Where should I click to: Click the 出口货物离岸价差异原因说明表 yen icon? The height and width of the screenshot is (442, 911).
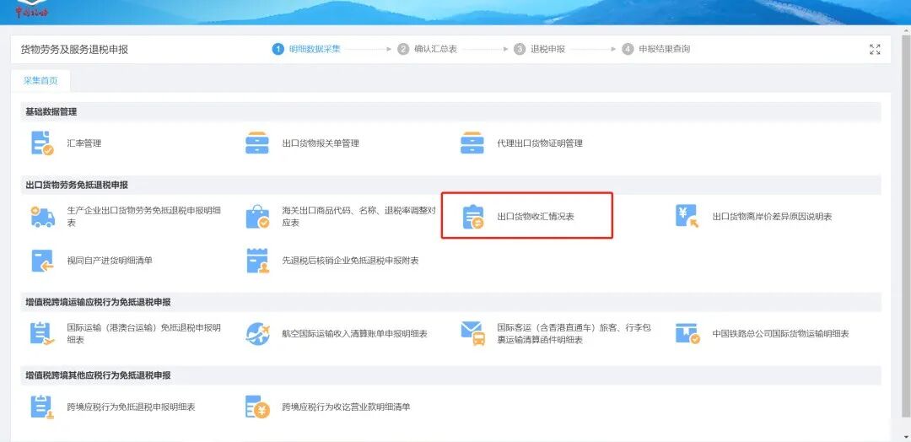tap(687, 216)
